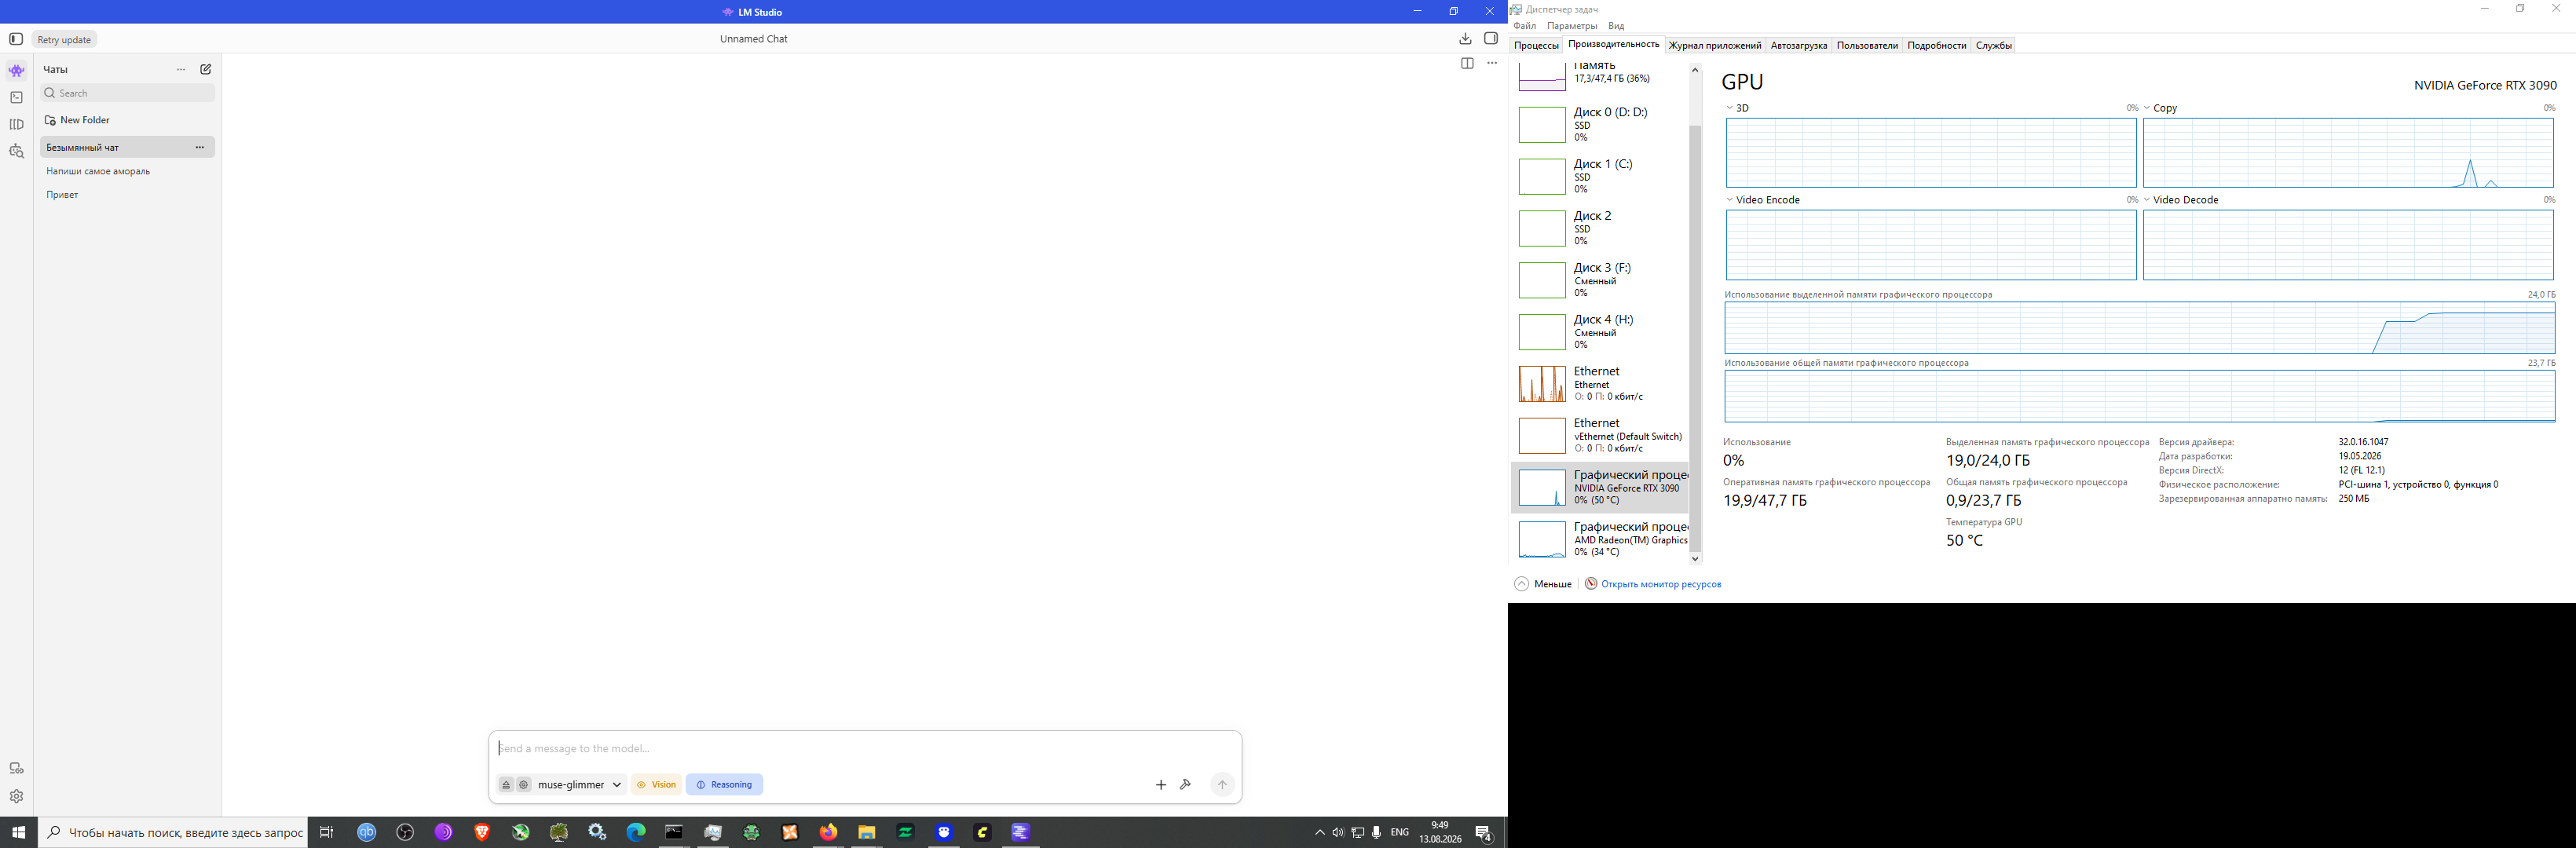Select Диск 4 (H:) in performance list
This screenshot has width=2576, height=848.
pos(1600,332)
